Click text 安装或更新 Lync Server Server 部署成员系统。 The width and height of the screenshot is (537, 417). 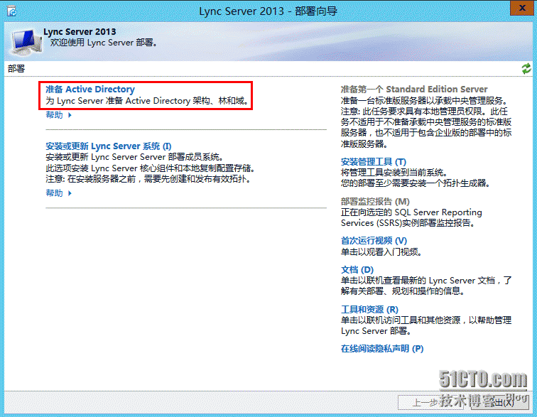point(134,157)
